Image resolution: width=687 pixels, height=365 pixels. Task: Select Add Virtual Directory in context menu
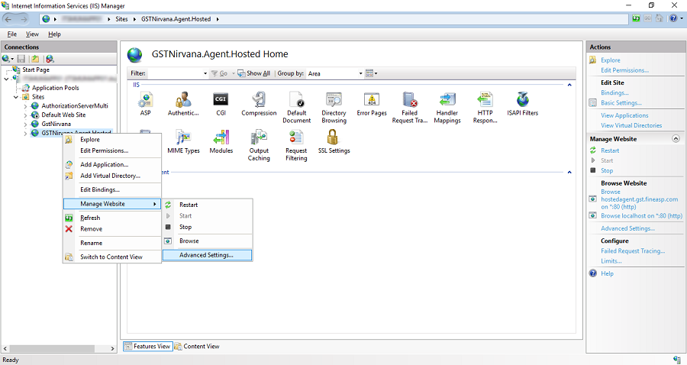[x=112, y=176]
